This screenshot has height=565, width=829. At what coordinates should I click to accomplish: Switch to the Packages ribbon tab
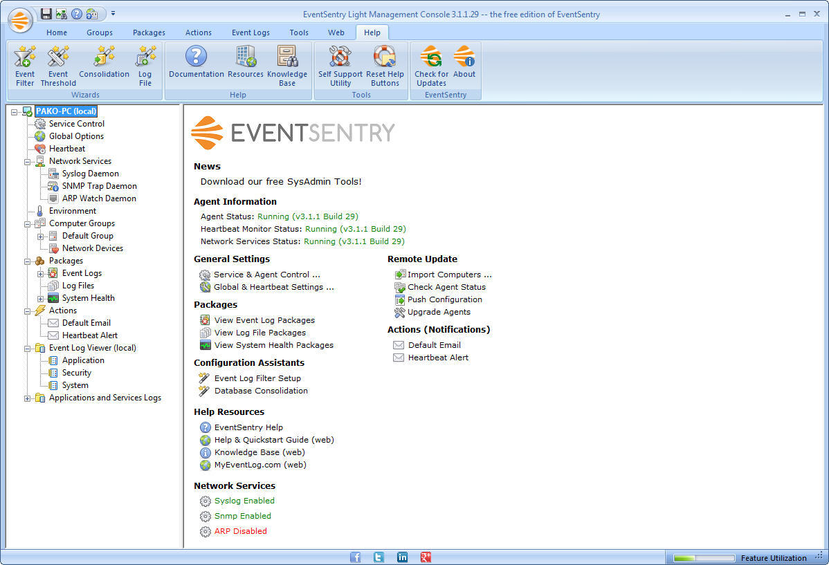tap(149, 33)
